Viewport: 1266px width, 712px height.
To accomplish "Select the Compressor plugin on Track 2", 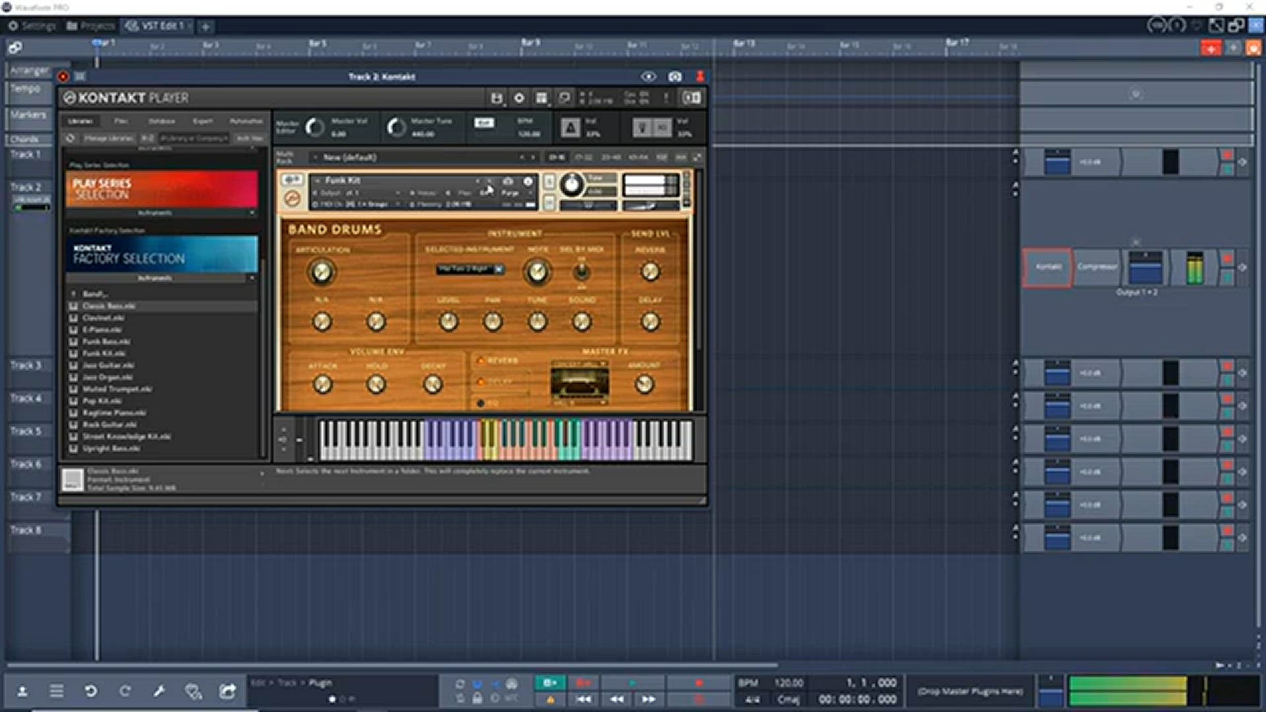I will (x=1097, y=267).
